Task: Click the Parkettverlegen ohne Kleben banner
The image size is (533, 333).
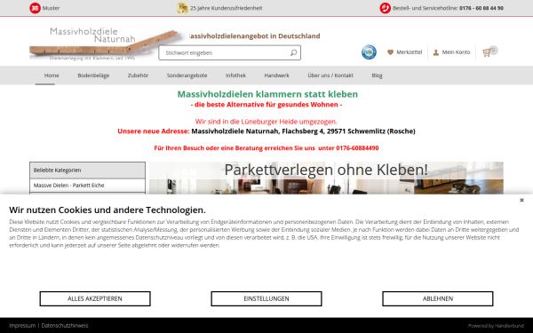Action: [326, 178]
